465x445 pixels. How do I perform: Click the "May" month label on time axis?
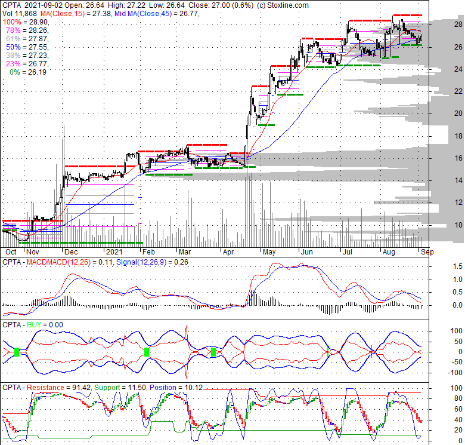269,252
